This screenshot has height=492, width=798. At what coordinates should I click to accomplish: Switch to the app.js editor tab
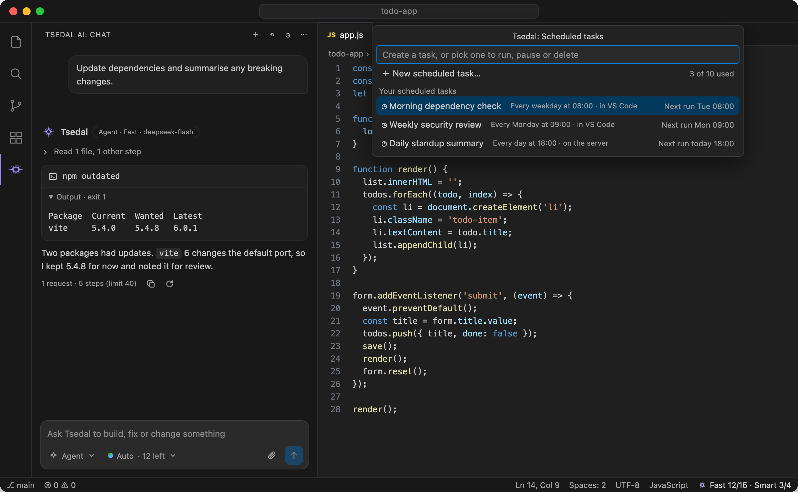coord(345,35)
